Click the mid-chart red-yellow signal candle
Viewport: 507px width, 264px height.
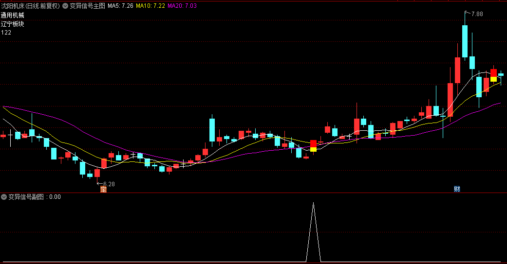(313, 146)
